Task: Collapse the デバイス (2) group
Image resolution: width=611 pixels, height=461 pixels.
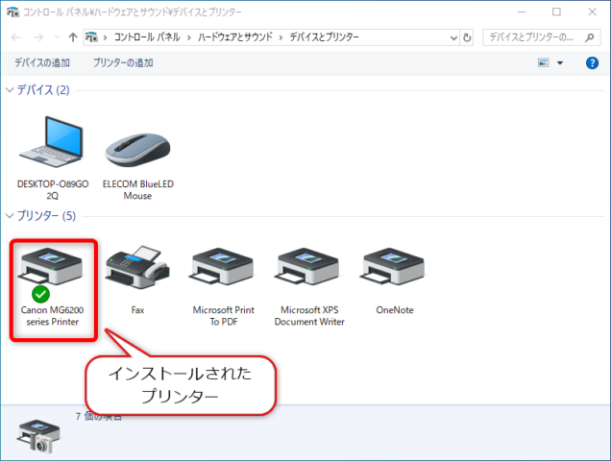Action: tap(10, 90)
